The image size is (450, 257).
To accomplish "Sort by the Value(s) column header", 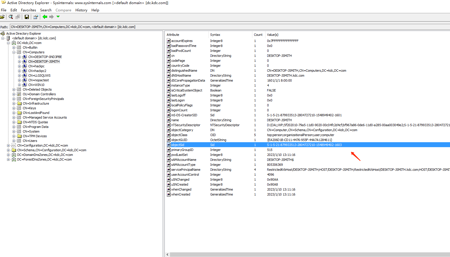I will pyautogui.click(x=357, y=35).
